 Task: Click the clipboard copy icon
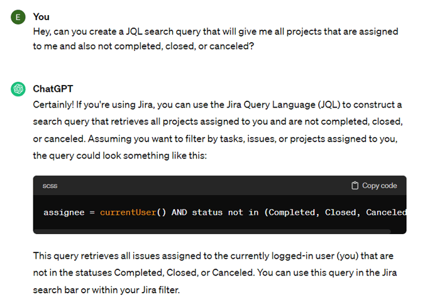[x=355, y=186]
